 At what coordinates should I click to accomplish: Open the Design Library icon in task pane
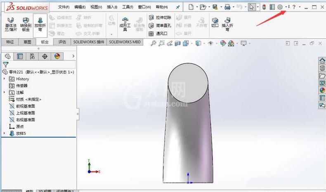click(x=322, y=68)
